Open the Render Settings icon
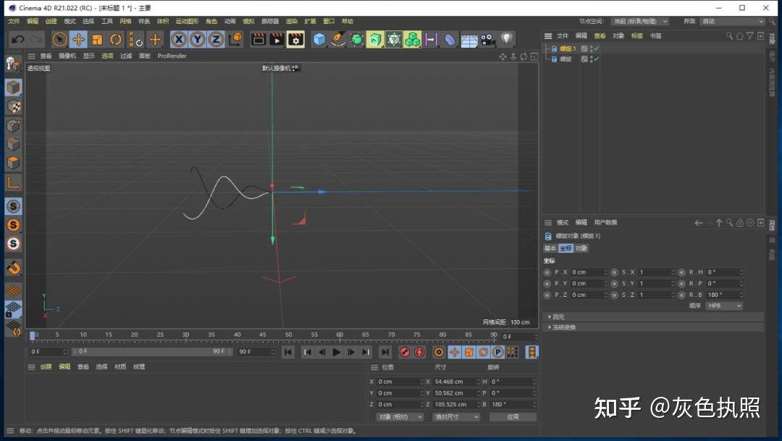The height and width of the screenshot is (441, 782). pos(295,39)
